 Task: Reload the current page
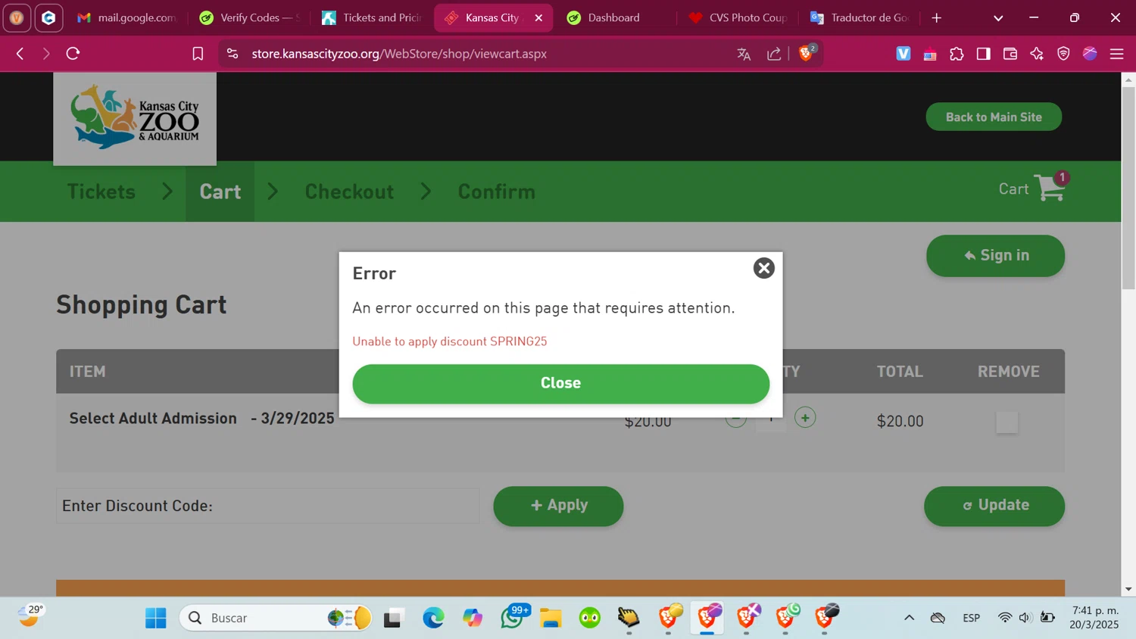[x=73, y=54]
